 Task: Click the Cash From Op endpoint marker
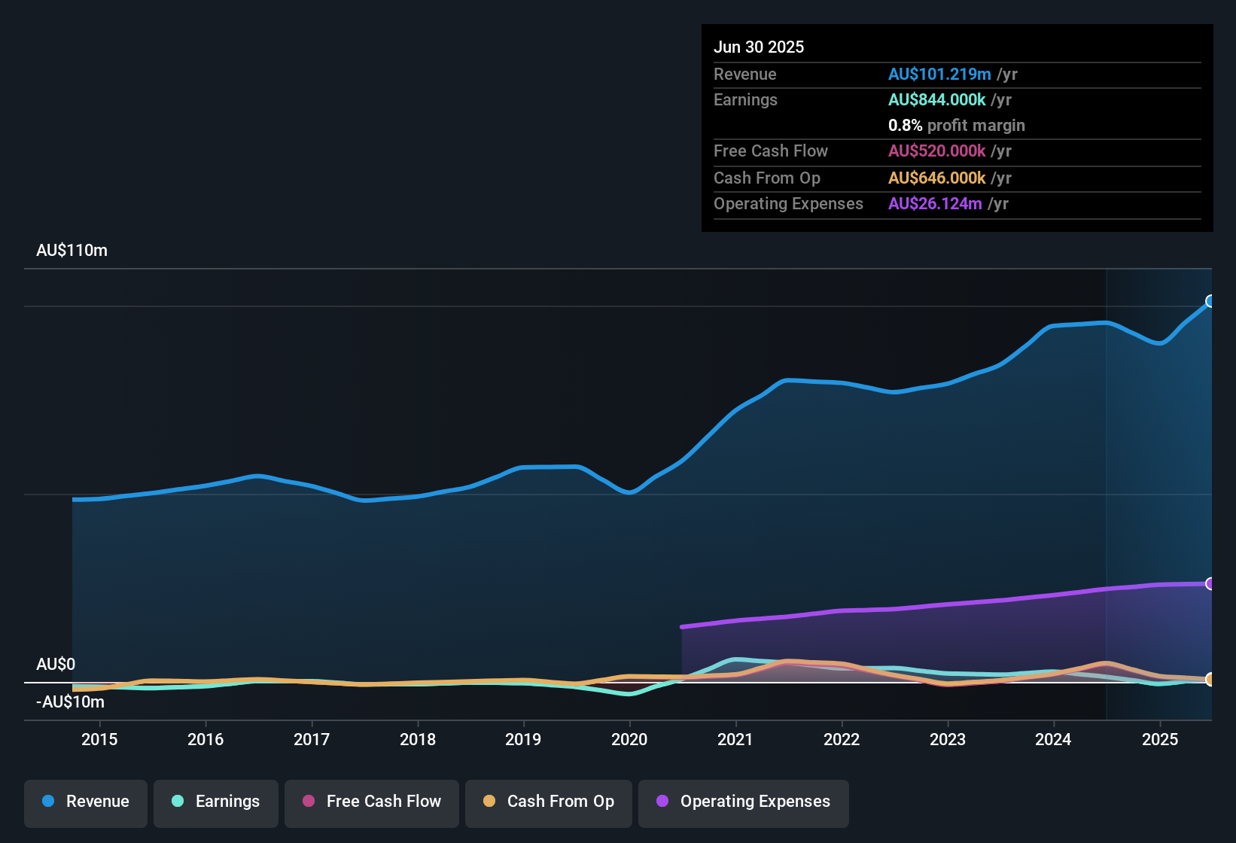pos(1210,679)
